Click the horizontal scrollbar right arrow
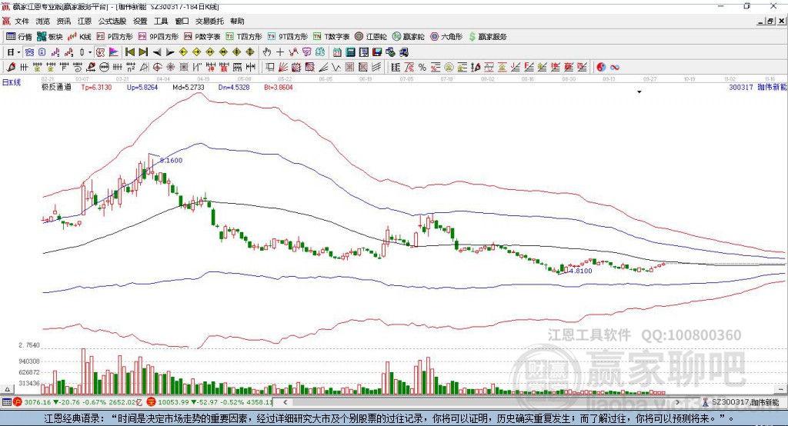This screenshot has width=788, height=426. point(677,402)
